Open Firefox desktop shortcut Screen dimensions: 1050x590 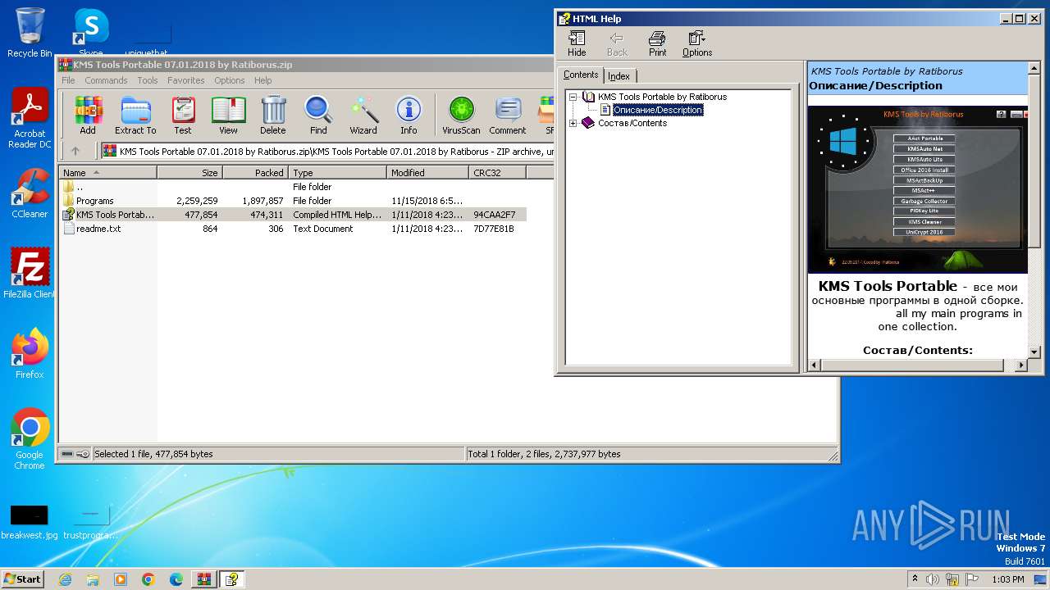coord(30,354)
